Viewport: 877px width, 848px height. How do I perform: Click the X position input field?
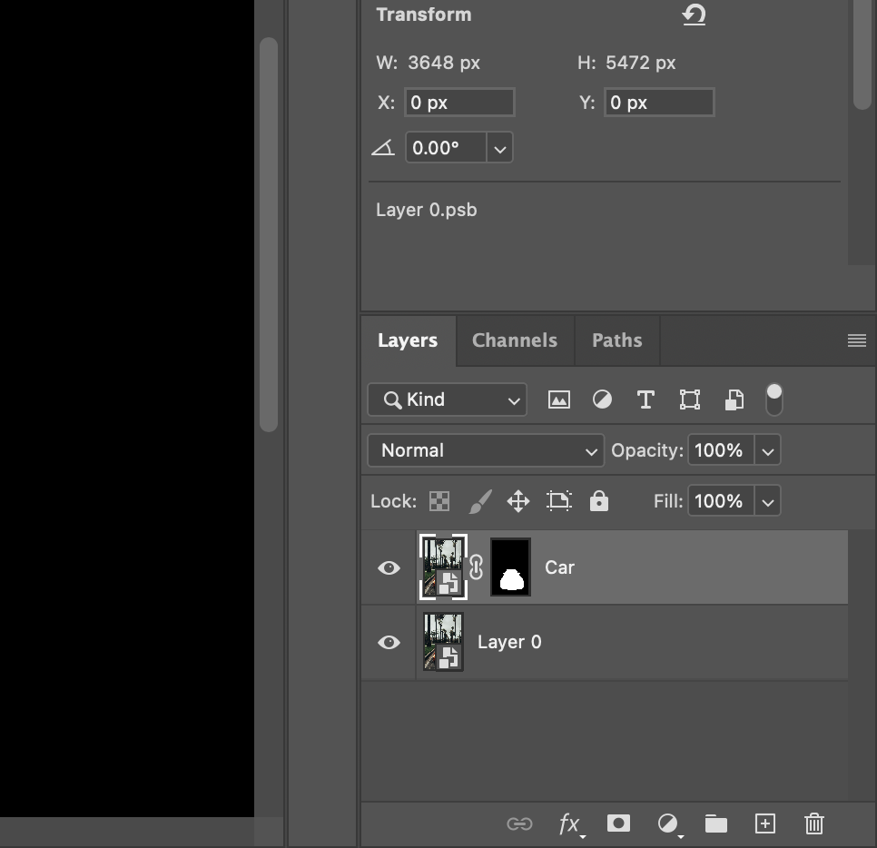[x=459, y=103]
